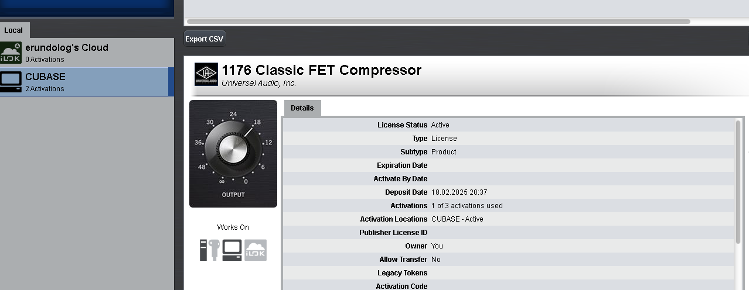Screen dimensions: 749x290
Task: Click the iLok Cloud icon beside erundolog's Cloud
Action: (11, 53)
